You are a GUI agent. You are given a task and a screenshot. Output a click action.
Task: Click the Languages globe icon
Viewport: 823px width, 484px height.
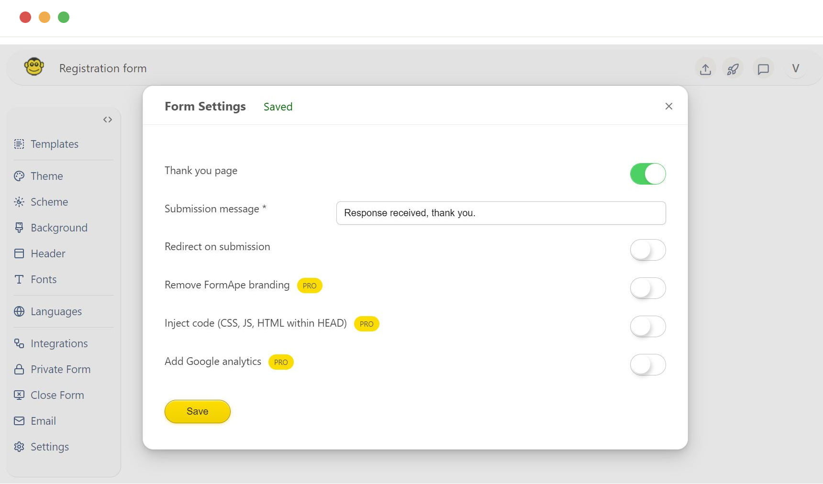coord(19,311)
